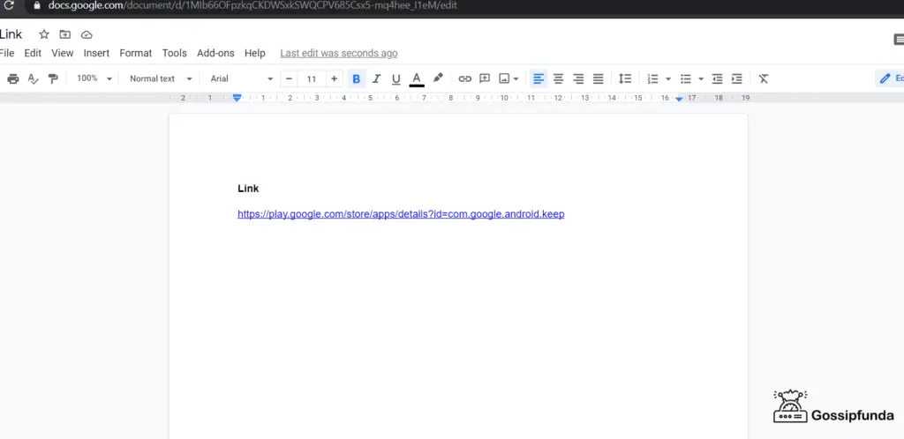Viewport: 904px width, 439px height.
Task: Decrease font size with minus button
Action: click(290, 78)
